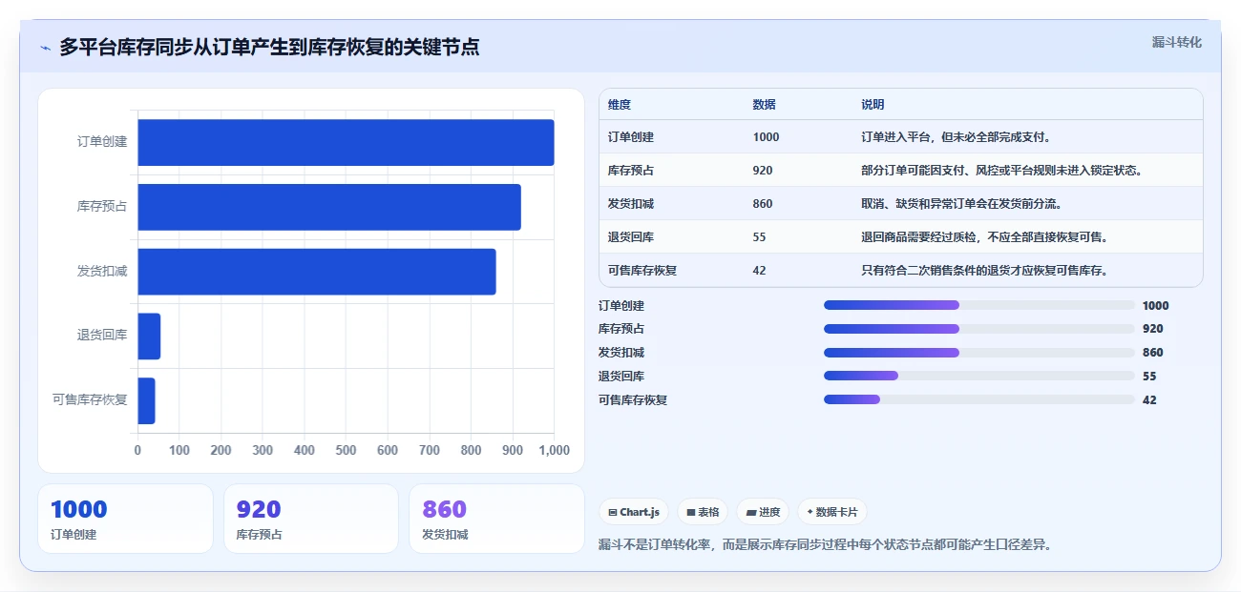
Task: Select the 进度 tag chip
Action: click(763, 512)
